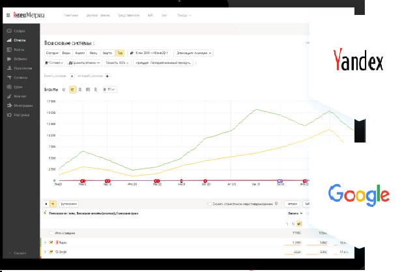Switch column values to bar chart mode
402x272 pixels.
pyautogui.click(x=299, y=224)
